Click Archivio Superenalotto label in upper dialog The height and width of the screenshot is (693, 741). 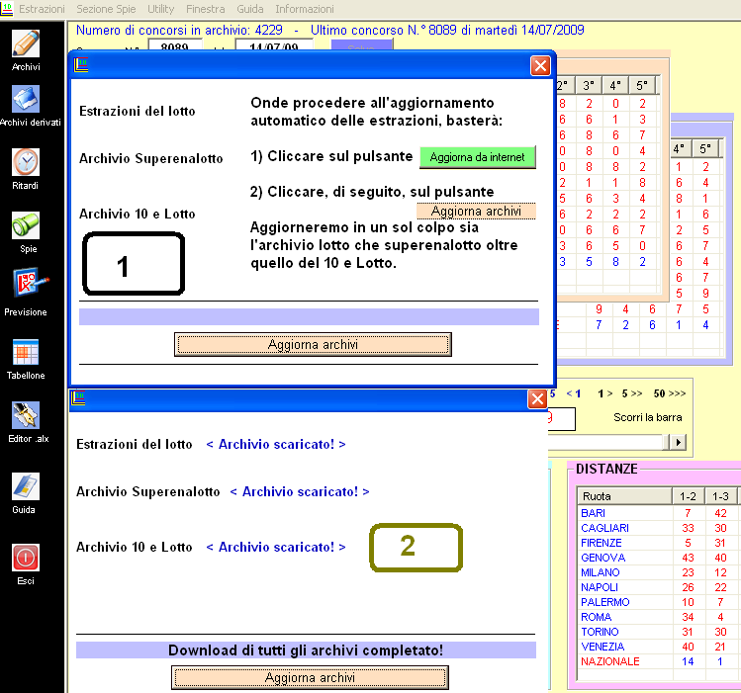(x=150, y=158)
